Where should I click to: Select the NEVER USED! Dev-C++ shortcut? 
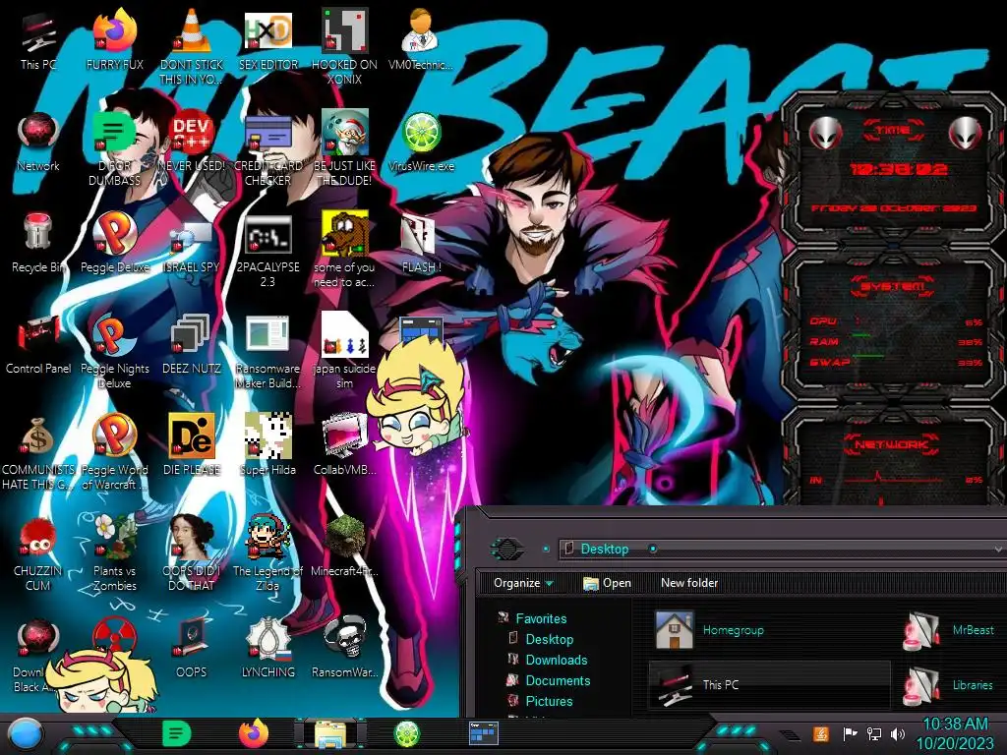coord(192,143)
